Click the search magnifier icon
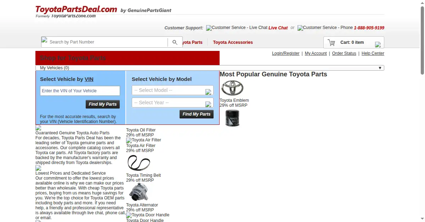The height and width of the screenshot is (222, 425). (x=175, y=42)
